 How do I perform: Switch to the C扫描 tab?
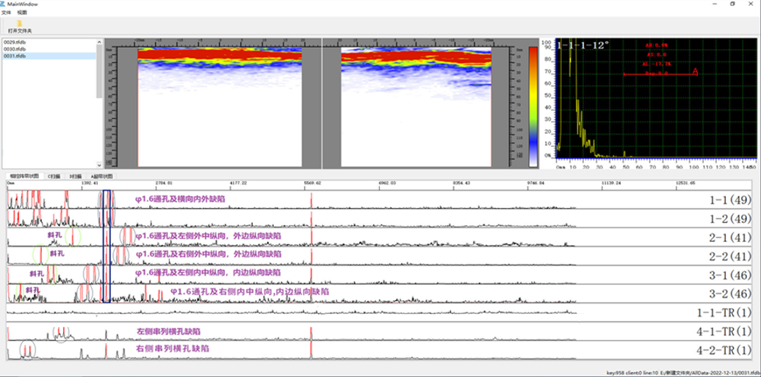coord(53,176)
